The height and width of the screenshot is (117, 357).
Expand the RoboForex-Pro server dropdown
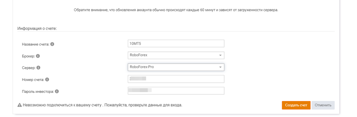176,67
